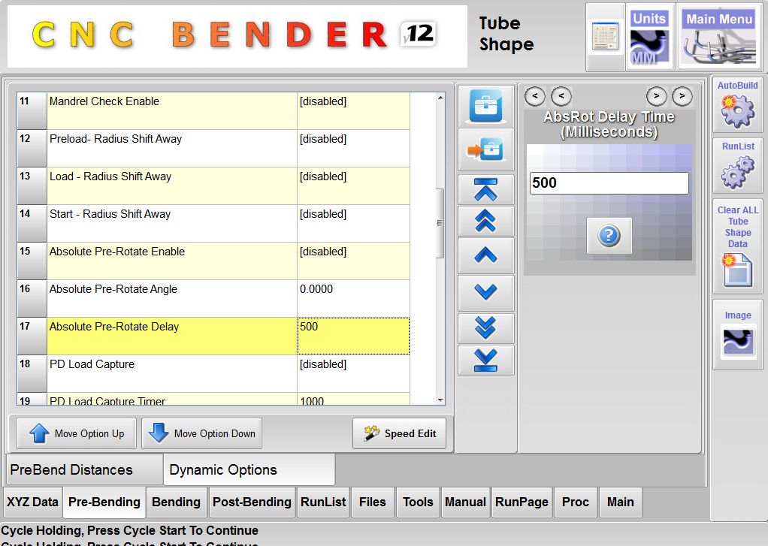Click the blue question mark help button
This screenshot has width=768, height=546.
609,236
